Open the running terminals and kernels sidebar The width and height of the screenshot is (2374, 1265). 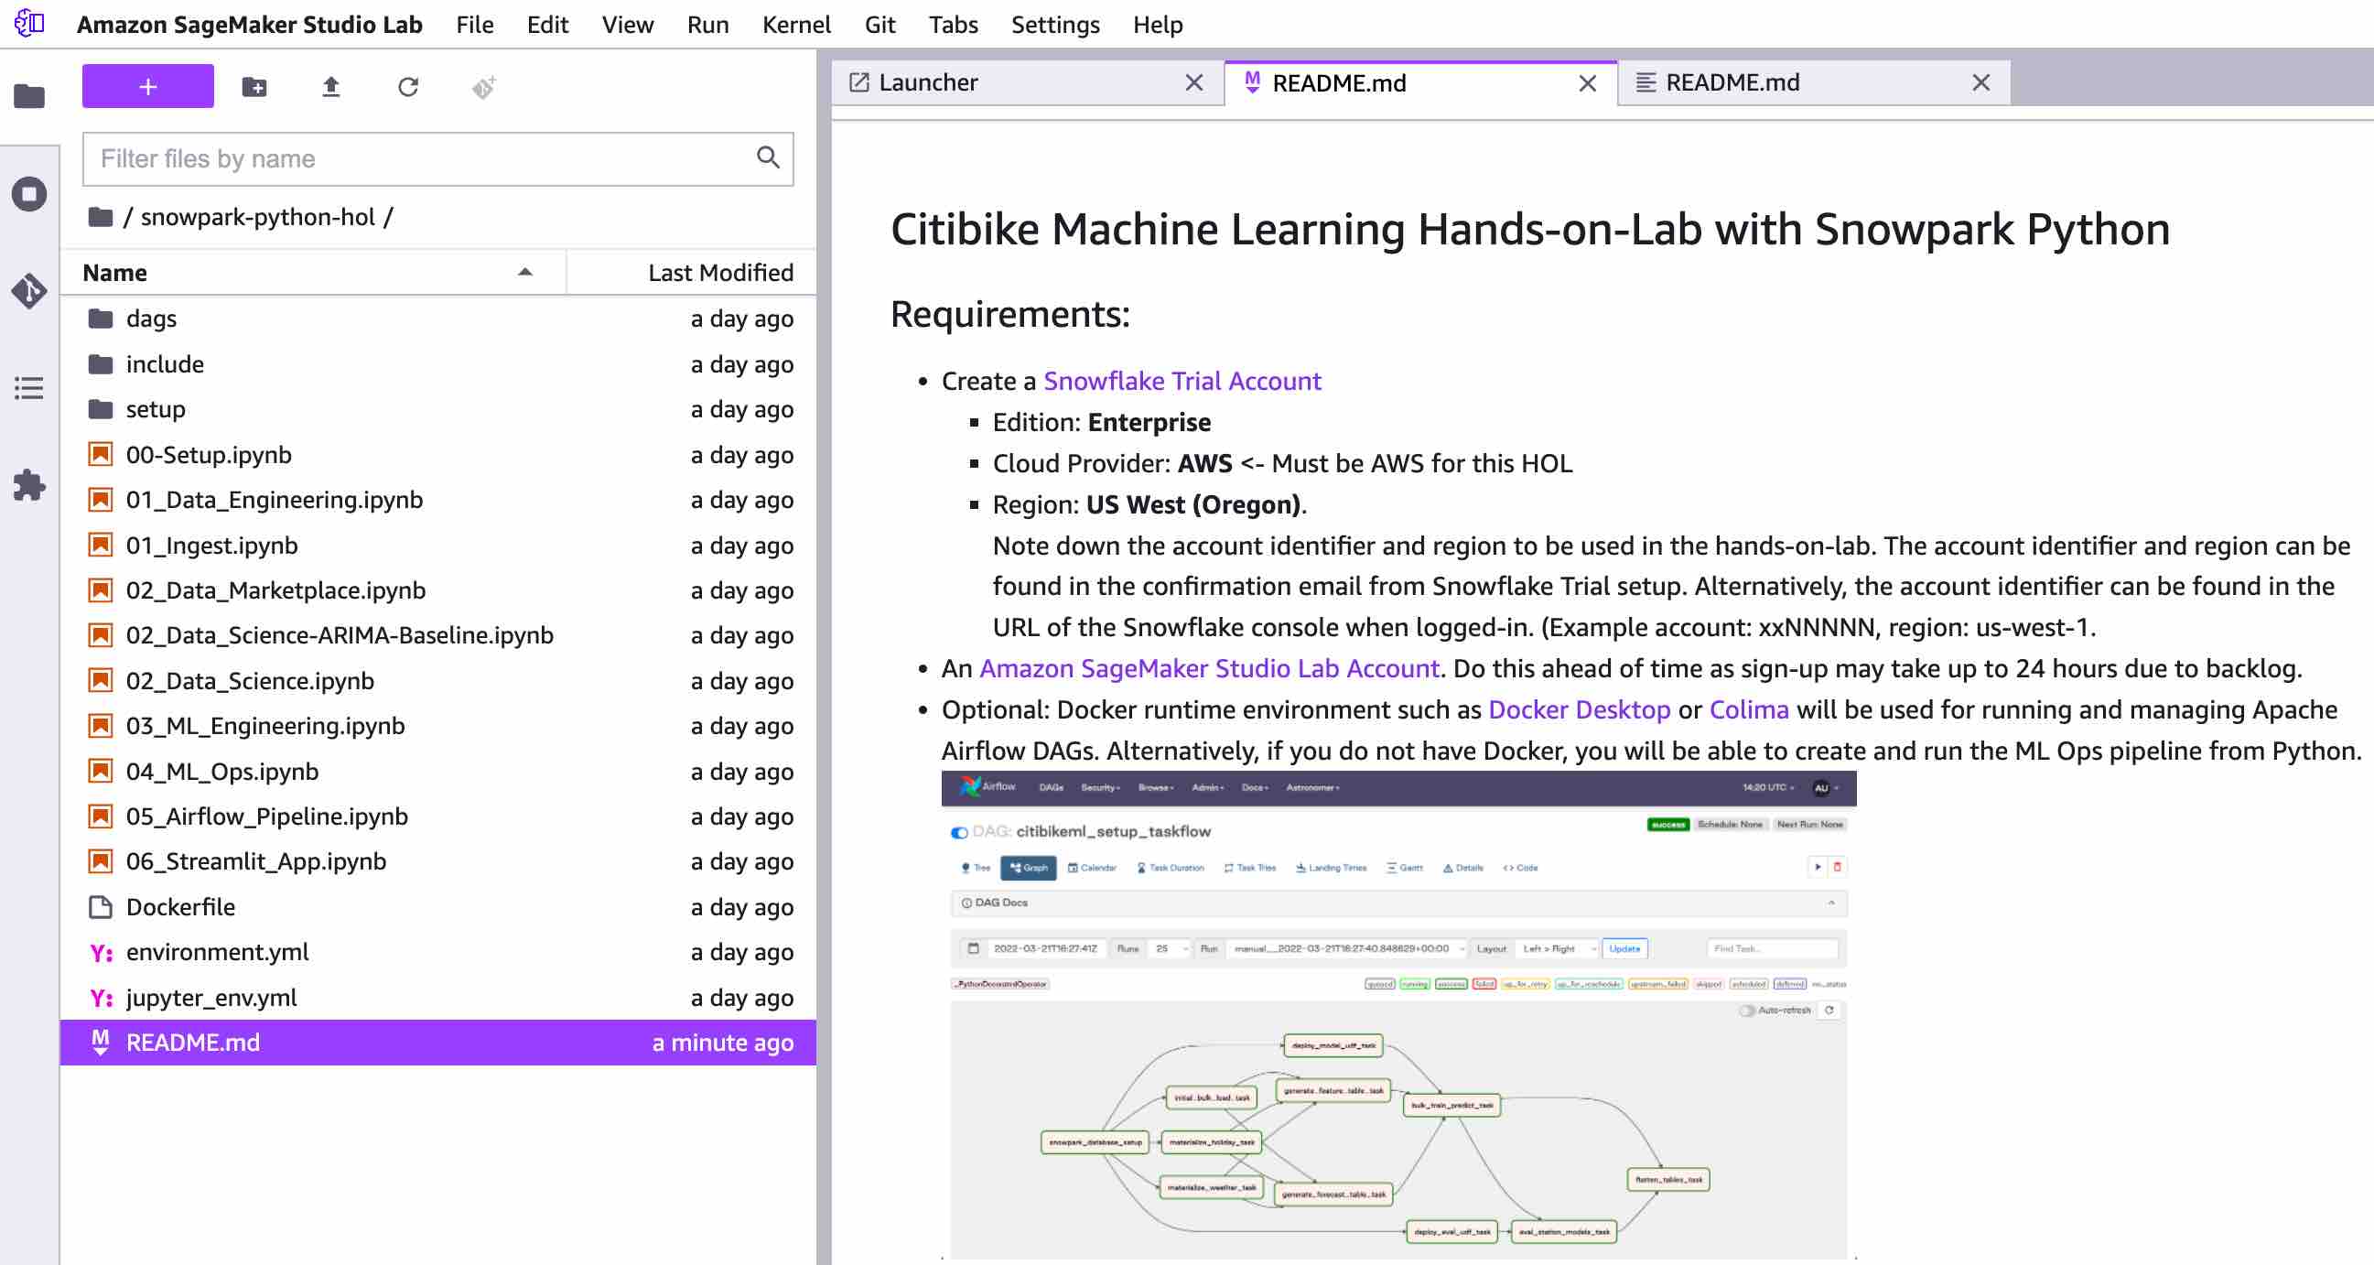29,195
